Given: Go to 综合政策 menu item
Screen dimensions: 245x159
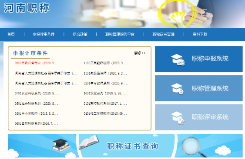Looking at the screenshot, I should [80, 34].
